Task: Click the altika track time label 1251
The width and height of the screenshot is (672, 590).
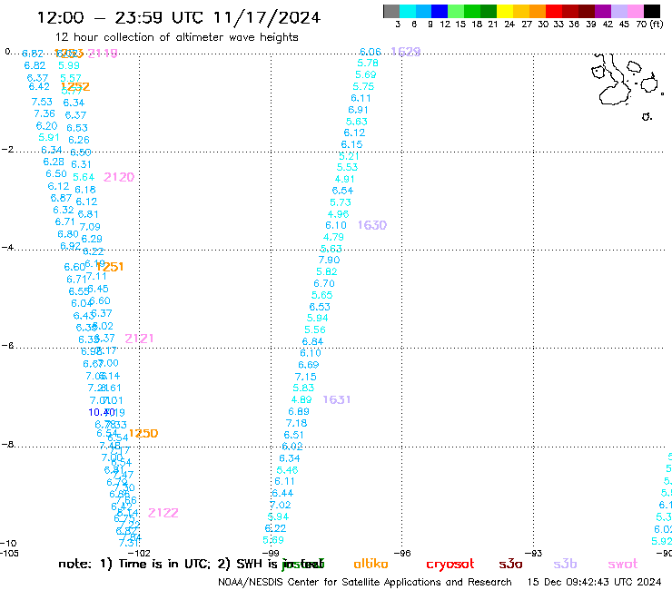Action: (110, 267)
